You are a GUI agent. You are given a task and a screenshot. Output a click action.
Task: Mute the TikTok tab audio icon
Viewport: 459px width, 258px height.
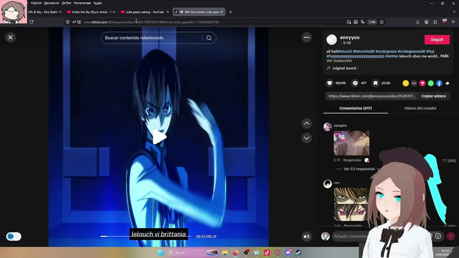[x=181, y=12]
